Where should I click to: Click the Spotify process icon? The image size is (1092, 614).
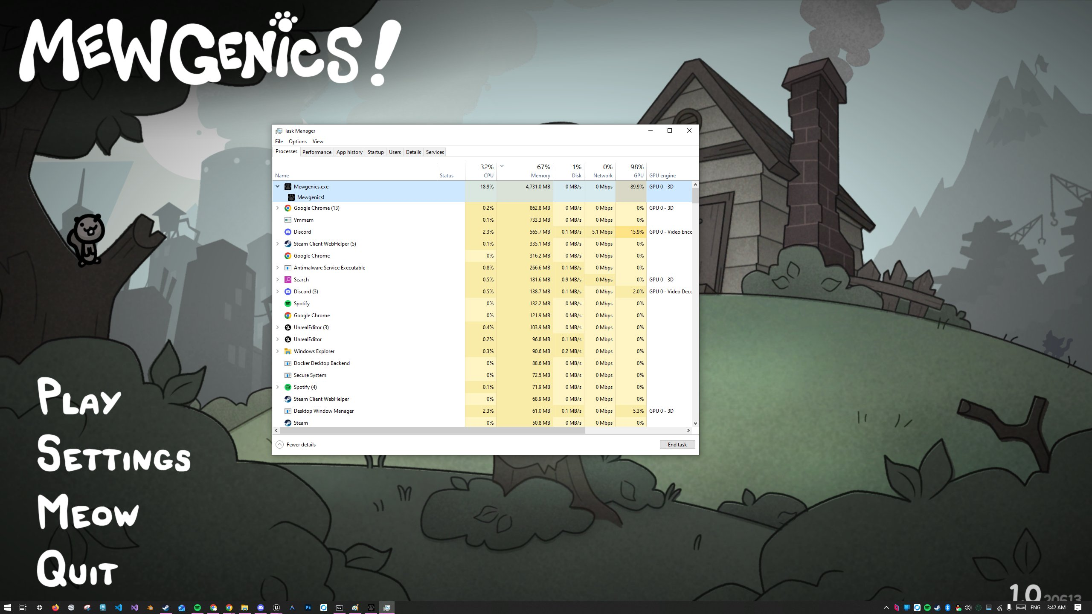[288, 304]
